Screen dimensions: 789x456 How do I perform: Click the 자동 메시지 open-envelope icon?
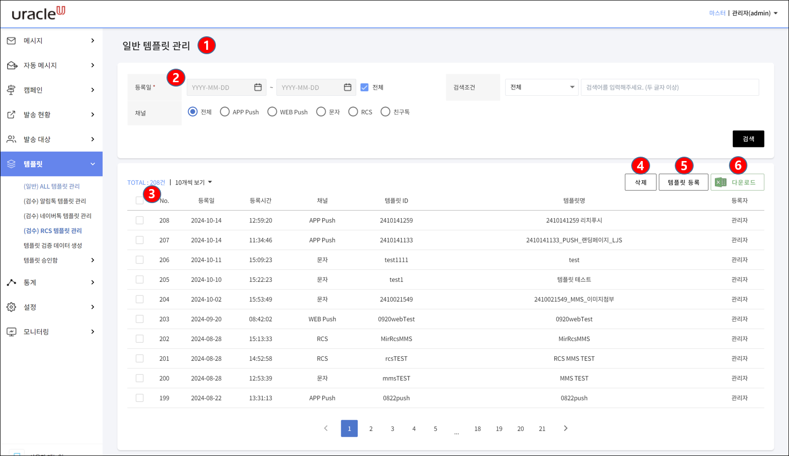(12, 65)
